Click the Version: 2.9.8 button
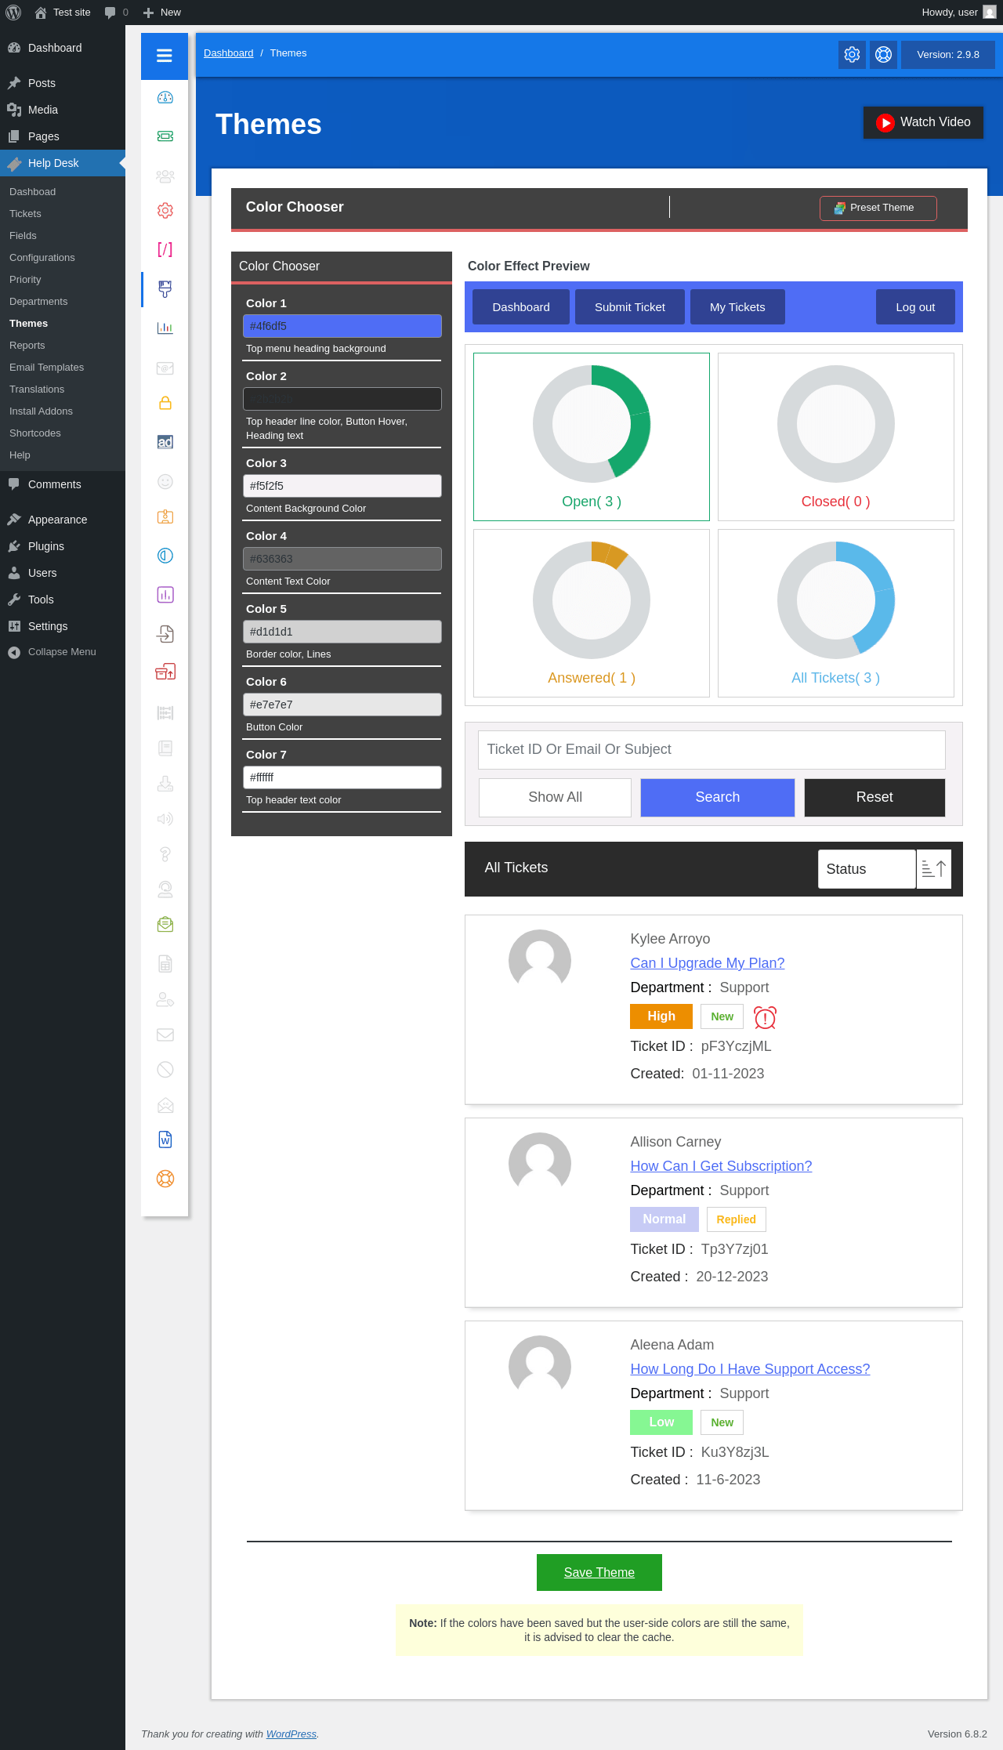Viewport: 1003px width, 1750px height. click(948, 55)
